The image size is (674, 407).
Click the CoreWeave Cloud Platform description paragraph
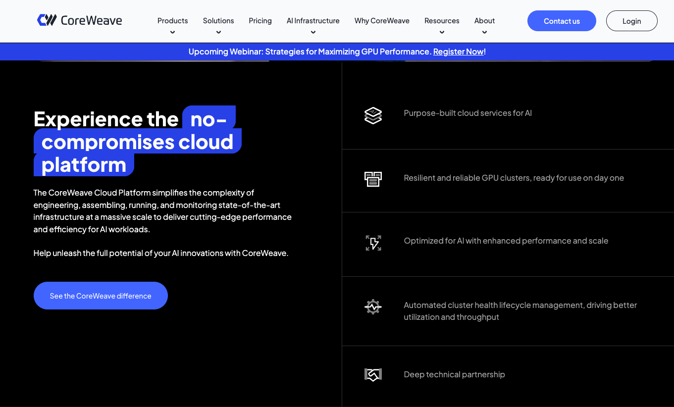click(x=162, y=211)
